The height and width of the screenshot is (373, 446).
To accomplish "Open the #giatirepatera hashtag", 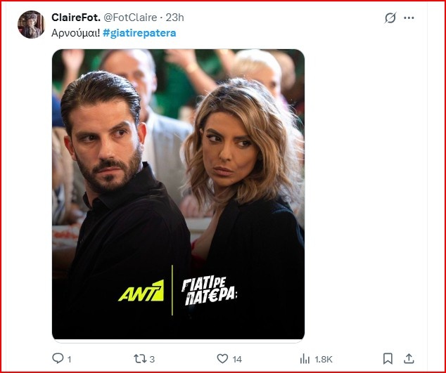I will [x=139, y=33].
